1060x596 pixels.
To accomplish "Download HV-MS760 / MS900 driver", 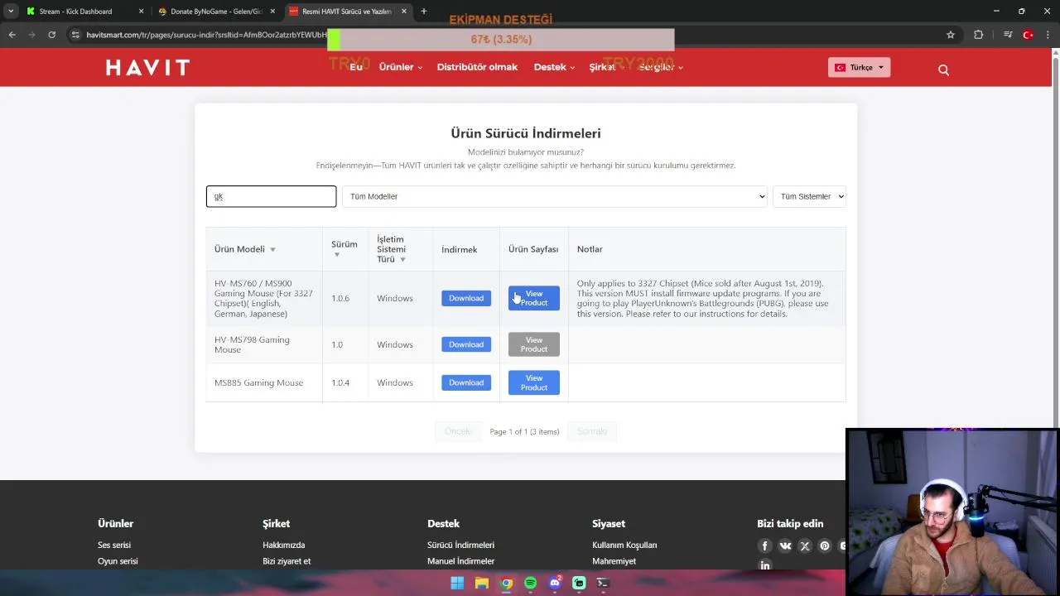I will click(466, 298).
